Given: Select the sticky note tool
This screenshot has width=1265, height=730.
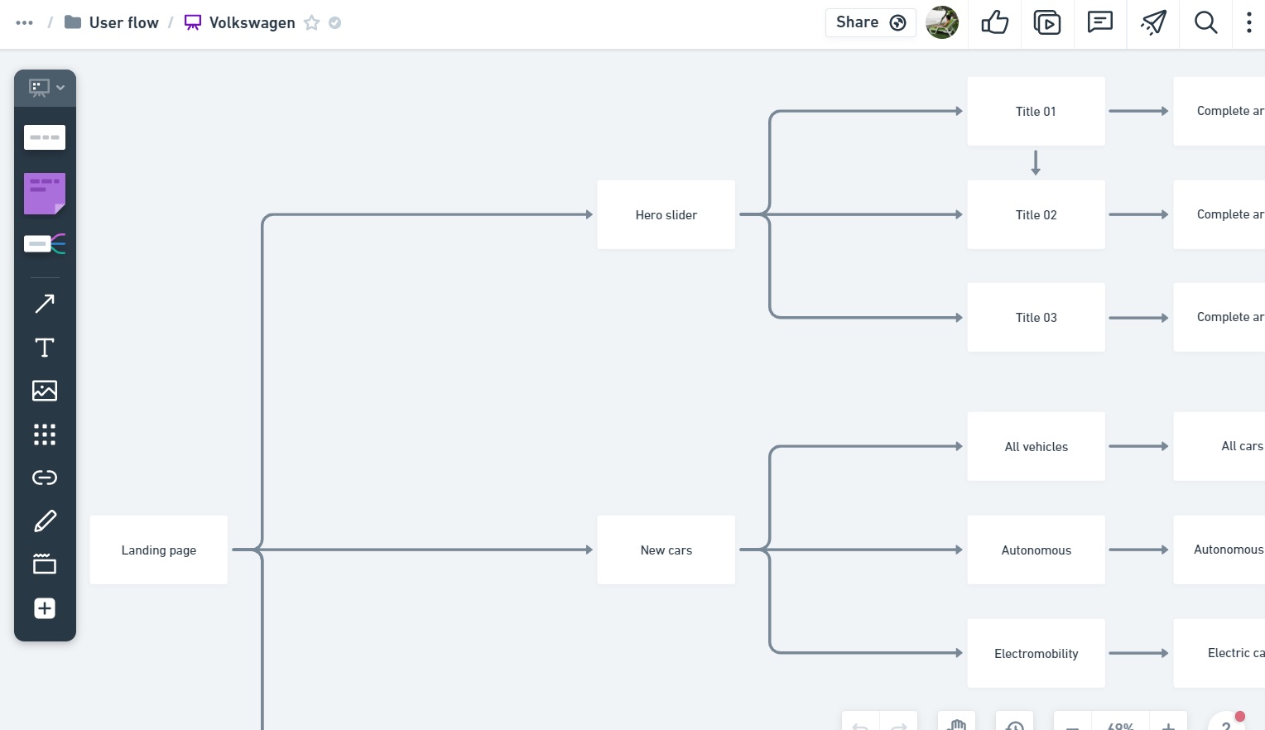Looking at the screenshot, I should (x=45, y=194).
